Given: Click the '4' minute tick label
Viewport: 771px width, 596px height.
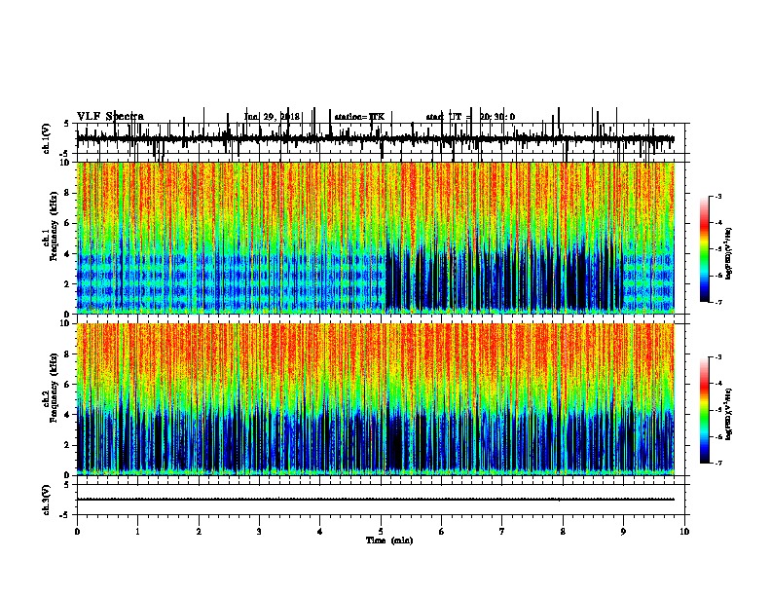Looking at the screenshot, I should pyautogui.click(x=320, y=532).
